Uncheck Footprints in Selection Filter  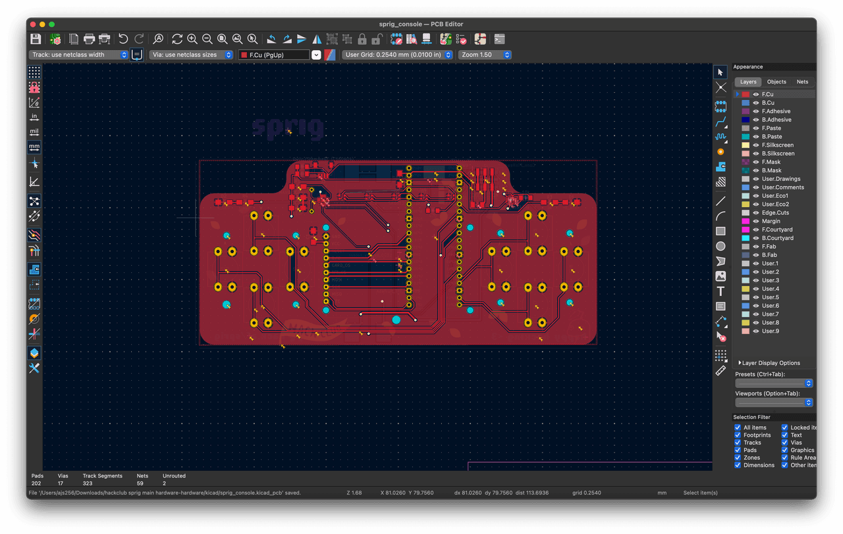pos(738,435)
